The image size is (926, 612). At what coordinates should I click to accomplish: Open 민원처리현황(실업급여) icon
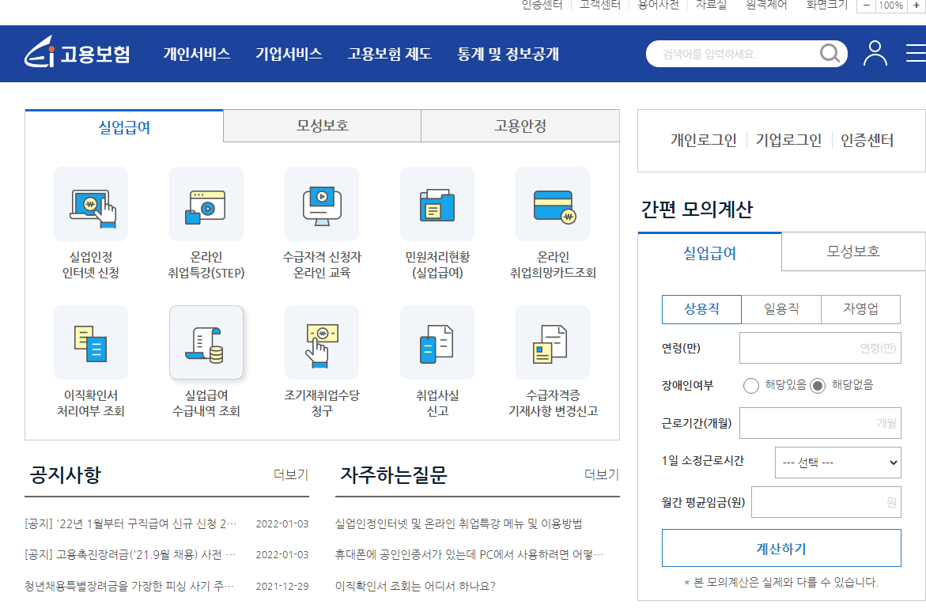point(437,204)
